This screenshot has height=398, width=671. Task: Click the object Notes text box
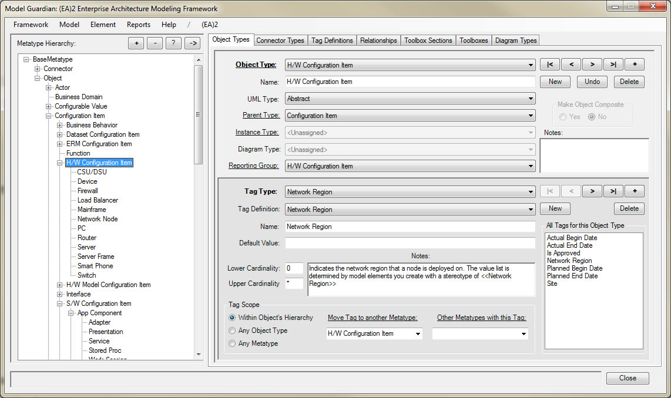pos(594,156)
